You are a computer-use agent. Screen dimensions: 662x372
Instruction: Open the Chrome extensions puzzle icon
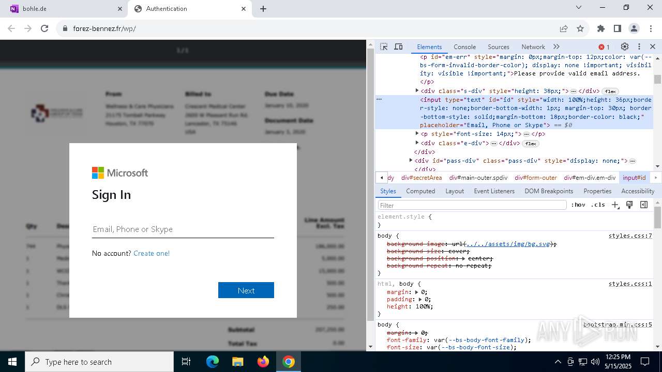pyautogui.click(x=601, y=28)
